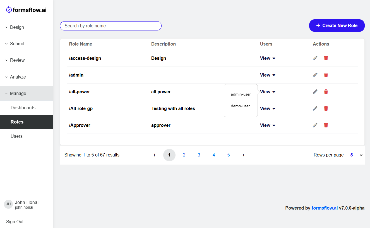Open Rows per page dropdown

click(356, 155)
